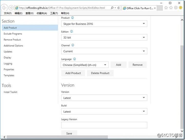Expand the Channel dropdown showing Current

pyautogui.click(x=104, y=51)
